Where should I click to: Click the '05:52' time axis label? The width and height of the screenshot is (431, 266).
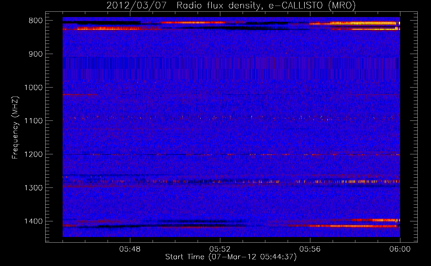click(x=220, y=249)
